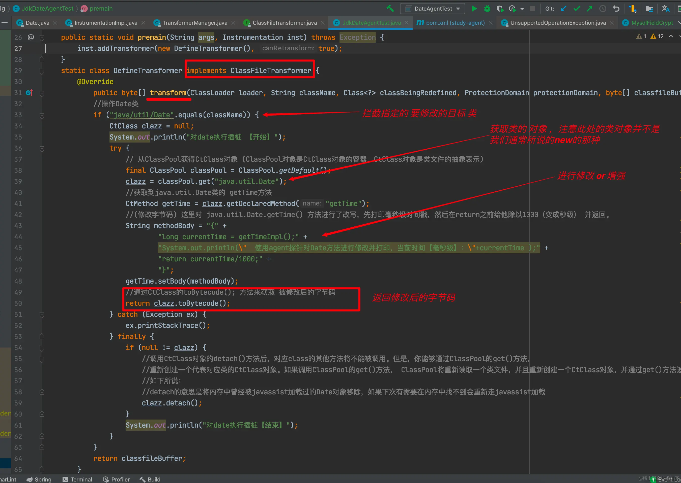Image resolution: width=681 pixels, height=483 pixels.
Task: Open the Profiler tool window
Action: [117, 479]
